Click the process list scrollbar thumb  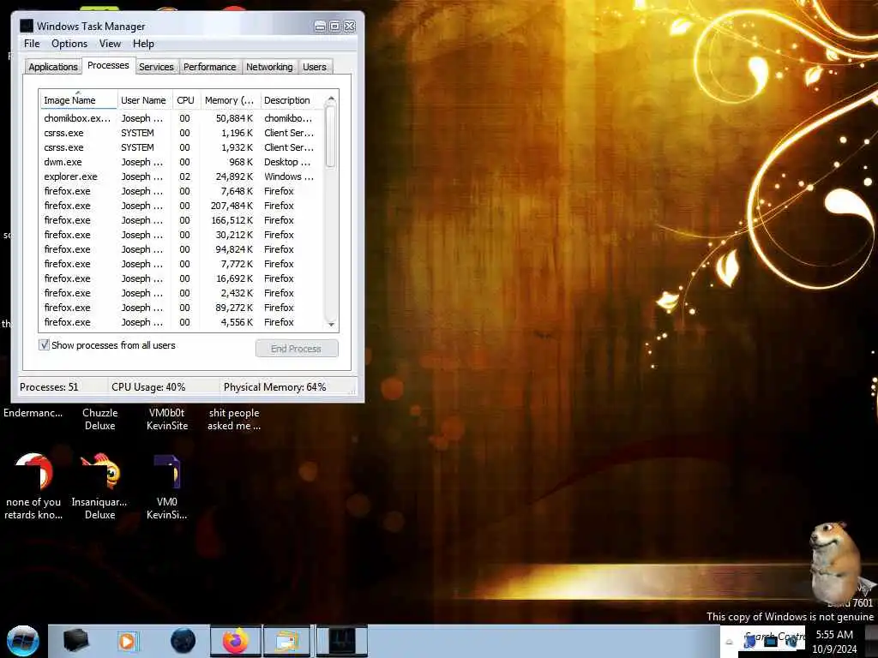[x=331, y=136]
